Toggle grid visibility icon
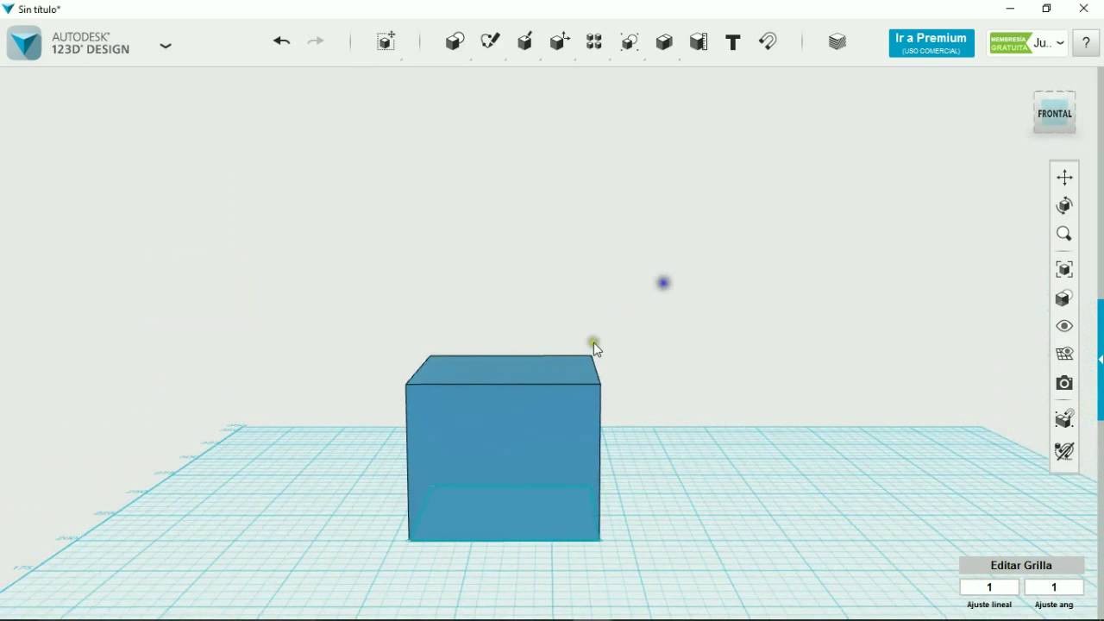 [x=1064, y=354]
